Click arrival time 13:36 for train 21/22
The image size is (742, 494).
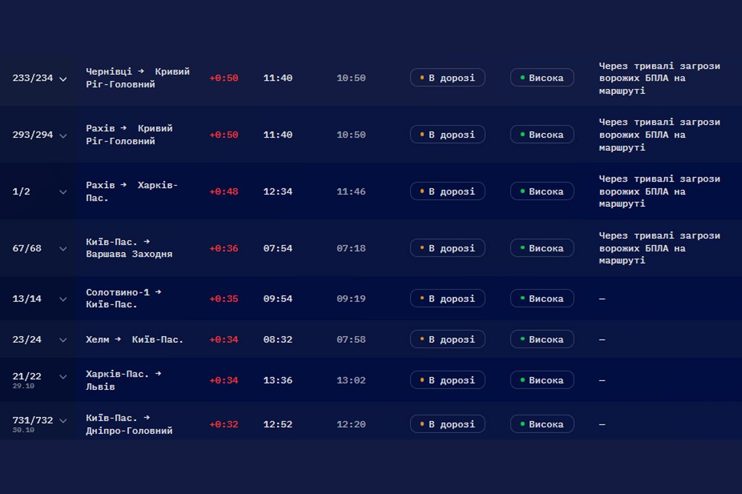(278, 380)
